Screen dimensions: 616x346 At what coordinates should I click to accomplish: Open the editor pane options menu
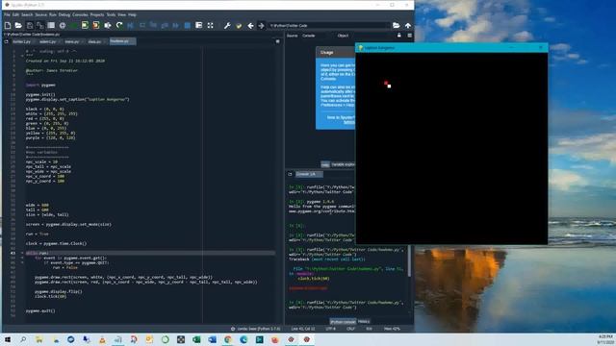tap(277, 41)
